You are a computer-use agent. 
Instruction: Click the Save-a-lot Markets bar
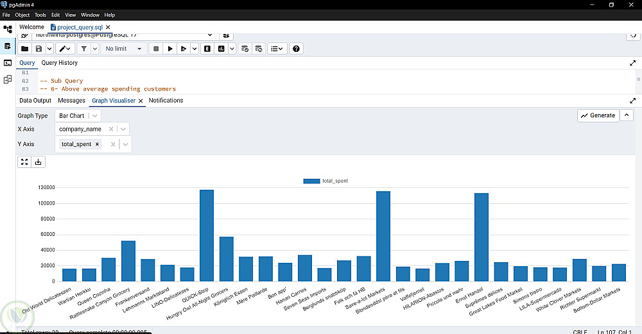383,237
